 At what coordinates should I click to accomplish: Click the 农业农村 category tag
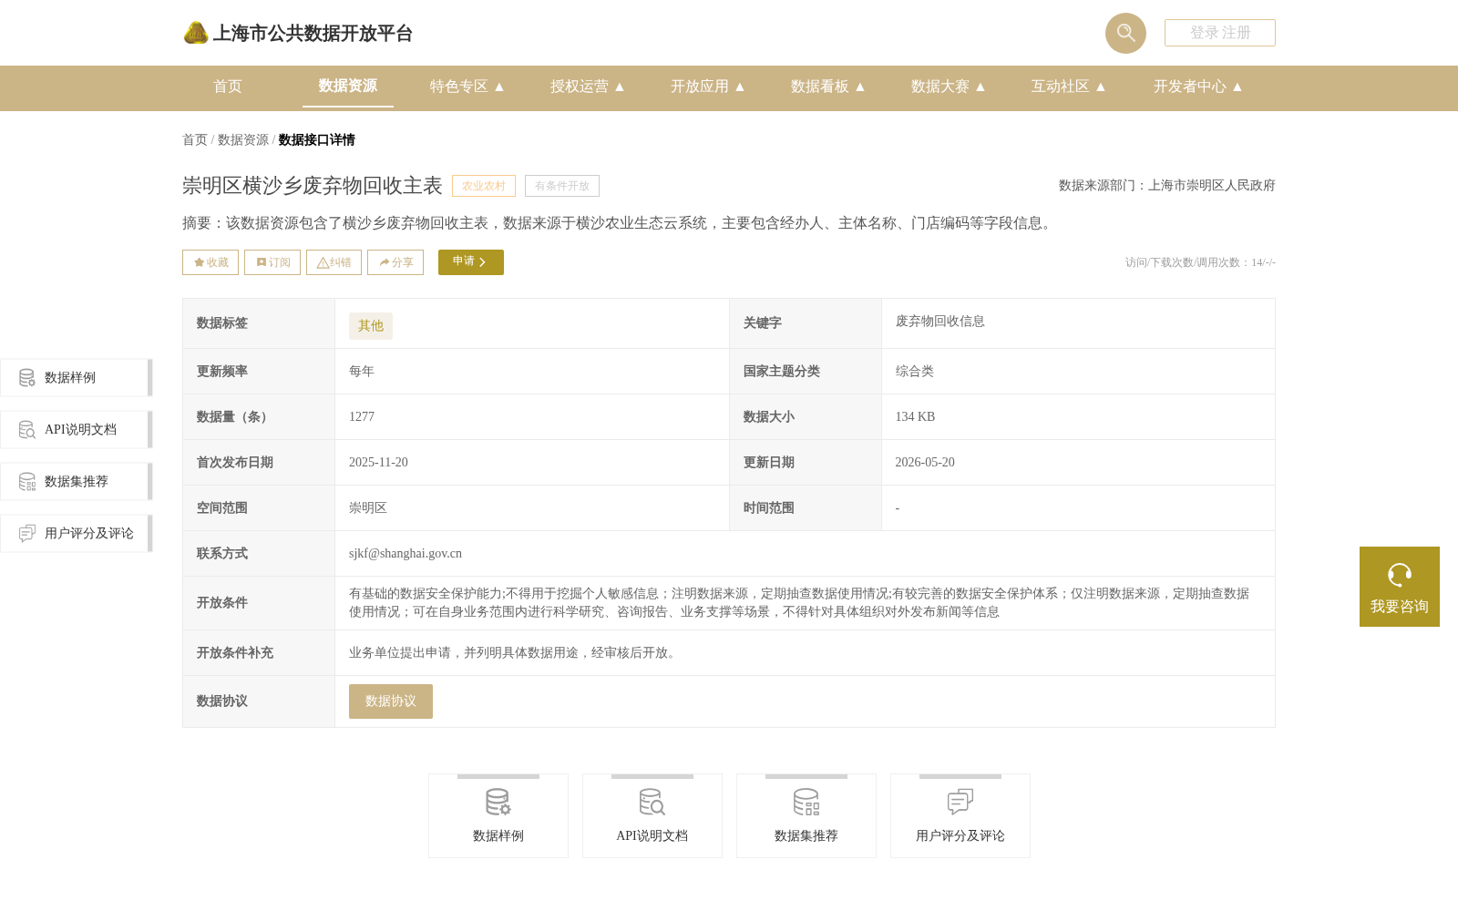tap(484, 186)
